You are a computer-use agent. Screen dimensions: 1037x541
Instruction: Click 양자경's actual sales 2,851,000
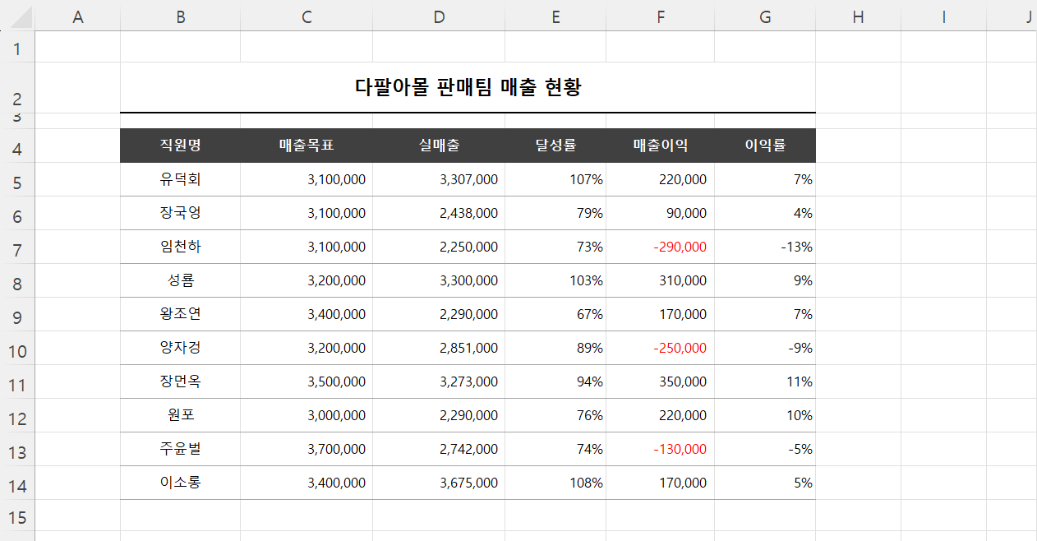[x=468, y=348]
